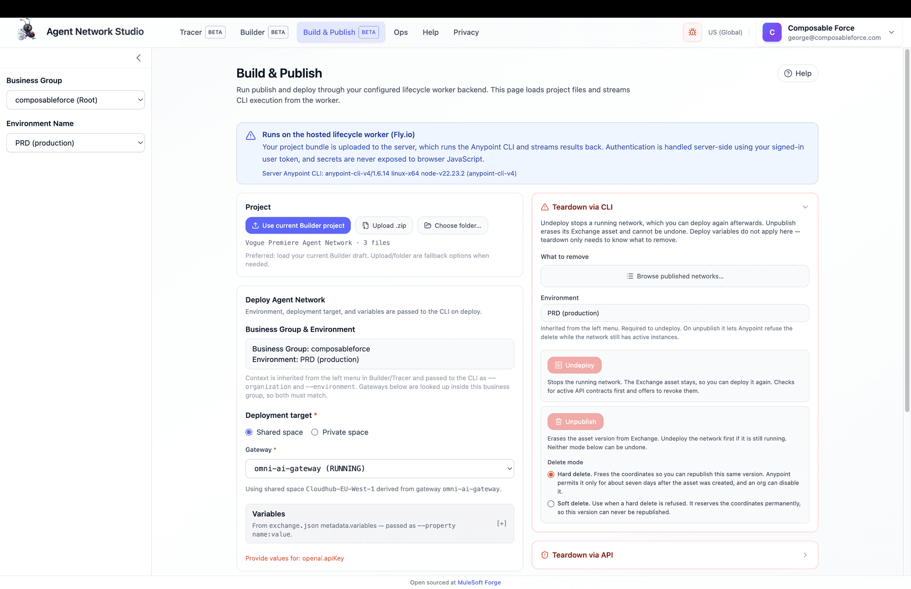The image size is (911, 589).
Task: Select Shared space radio option
Action: tap(249, 432)
